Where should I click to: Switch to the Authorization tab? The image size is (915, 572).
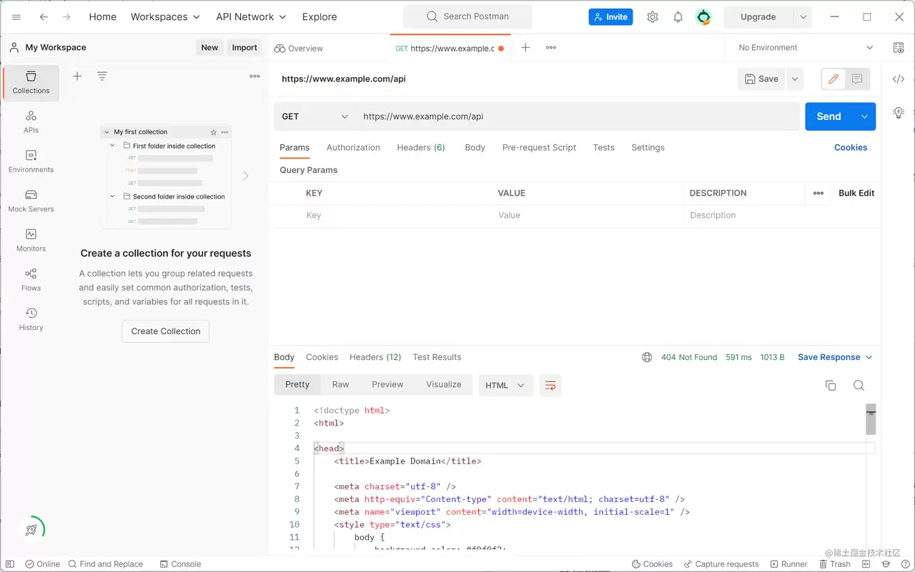[353, 148]
